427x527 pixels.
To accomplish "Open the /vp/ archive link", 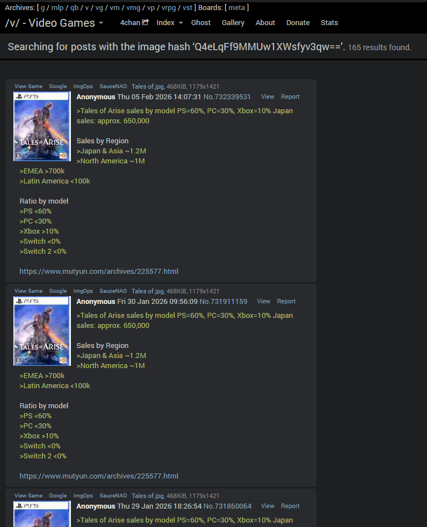I will 151,8.
